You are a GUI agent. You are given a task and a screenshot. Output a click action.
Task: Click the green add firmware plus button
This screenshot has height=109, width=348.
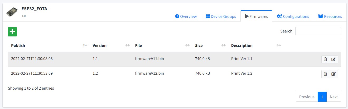(12, 31)
